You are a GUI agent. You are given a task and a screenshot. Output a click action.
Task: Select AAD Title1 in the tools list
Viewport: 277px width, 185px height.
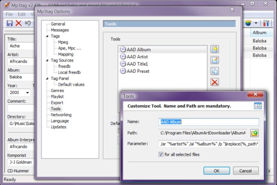pos(134,64)
